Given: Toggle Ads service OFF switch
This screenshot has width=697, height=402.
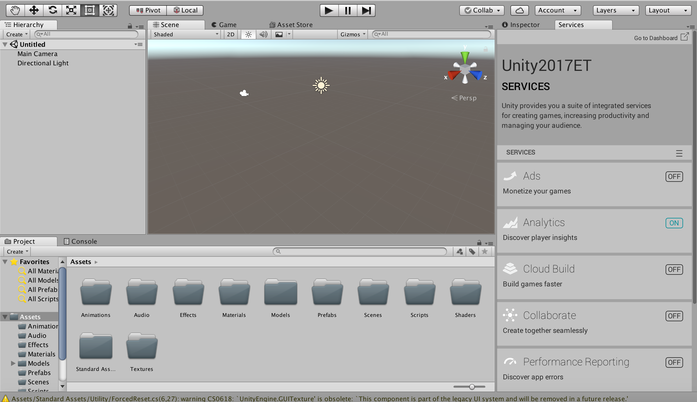Looking at the screenshot, I should (674, 177).
